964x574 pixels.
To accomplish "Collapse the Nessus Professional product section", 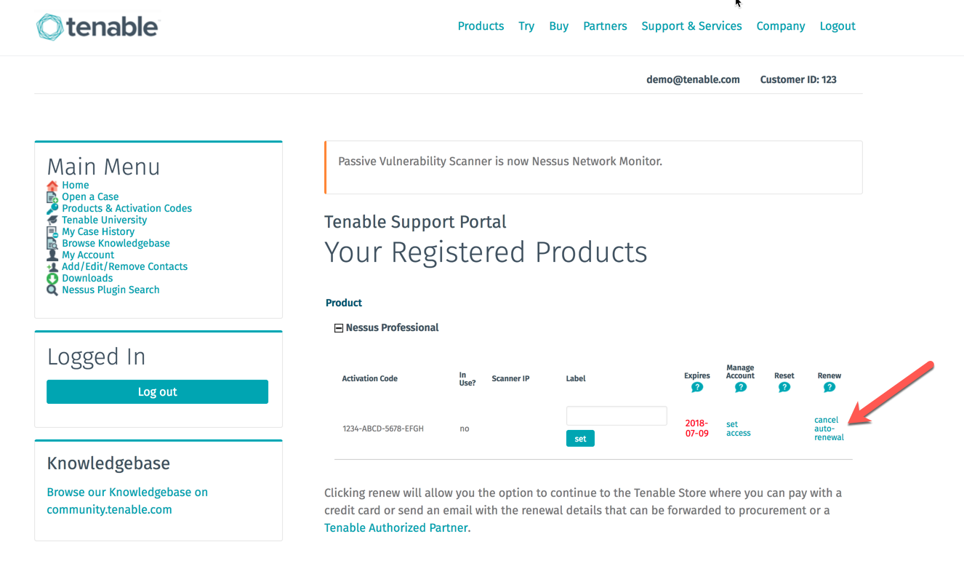I will coord(338,328).
